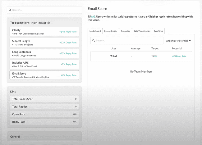This screenshot has height=145, width=202.
Task: Click the Reply Rate KPI row
Action: click(44, 122)
